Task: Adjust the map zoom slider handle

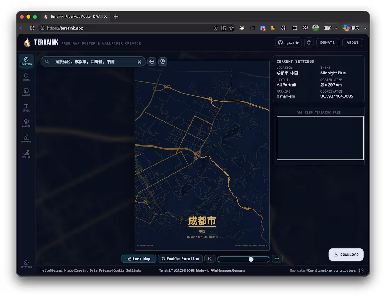Action: (x=251, y=259)
